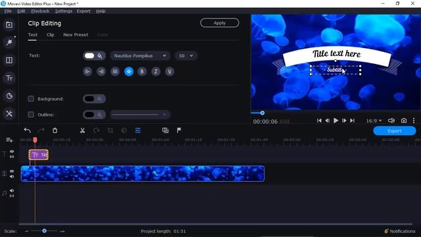Click the Transition wizard icon
Screen dimensions: 421x237
165,130
